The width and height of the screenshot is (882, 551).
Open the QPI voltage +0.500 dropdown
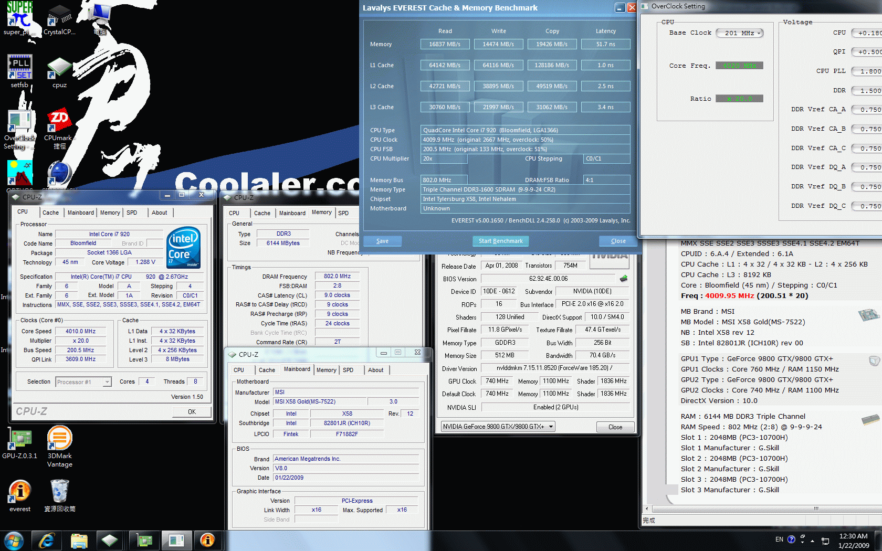[867, 51]
